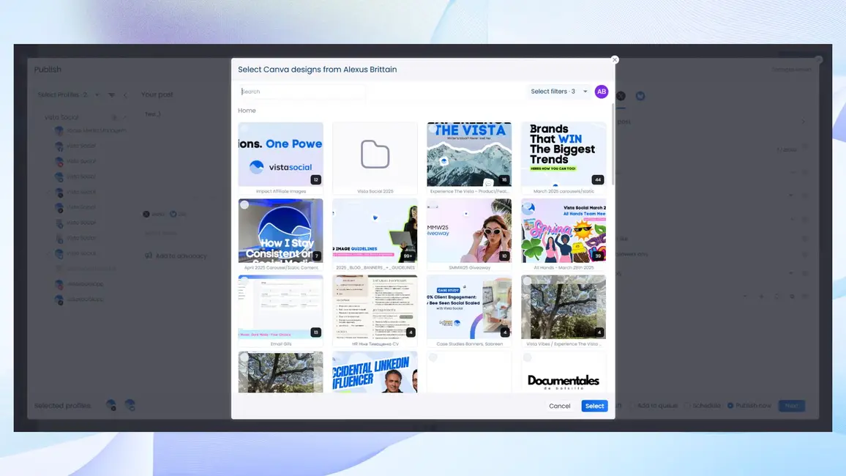
Task: Click the 10 count badge on SMMW25 Giveaway
Action: [504, 256]
